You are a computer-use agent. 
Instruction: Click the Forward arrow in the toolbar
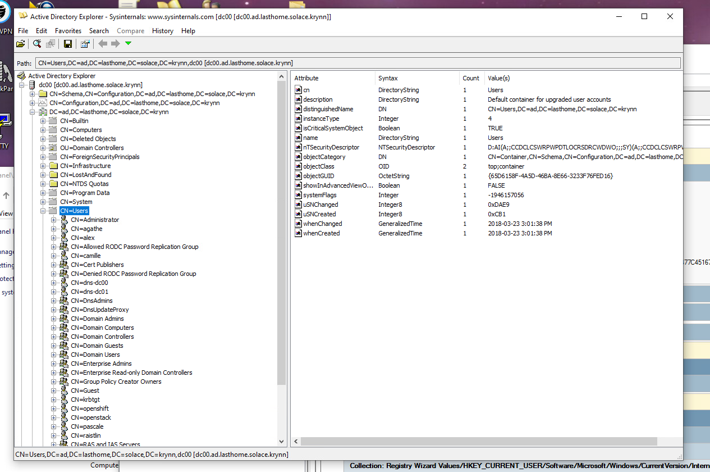pos(115,44)
